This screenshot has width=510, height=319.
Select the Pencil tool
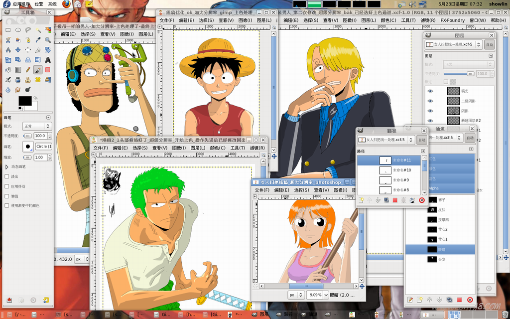tap(28, 70)
